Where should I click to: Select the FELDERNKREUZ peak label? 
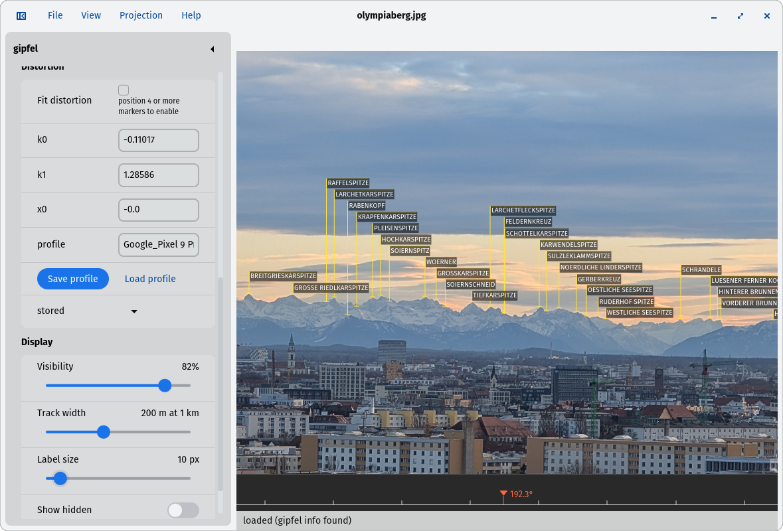point(529,222)
